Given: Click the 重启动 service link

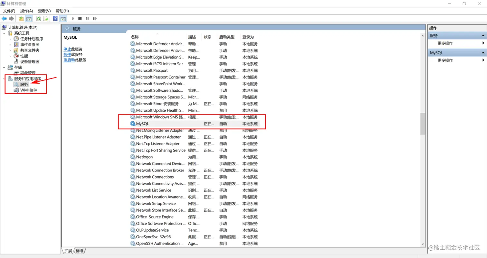Looking at the screenshot, I should coord(69,60).
